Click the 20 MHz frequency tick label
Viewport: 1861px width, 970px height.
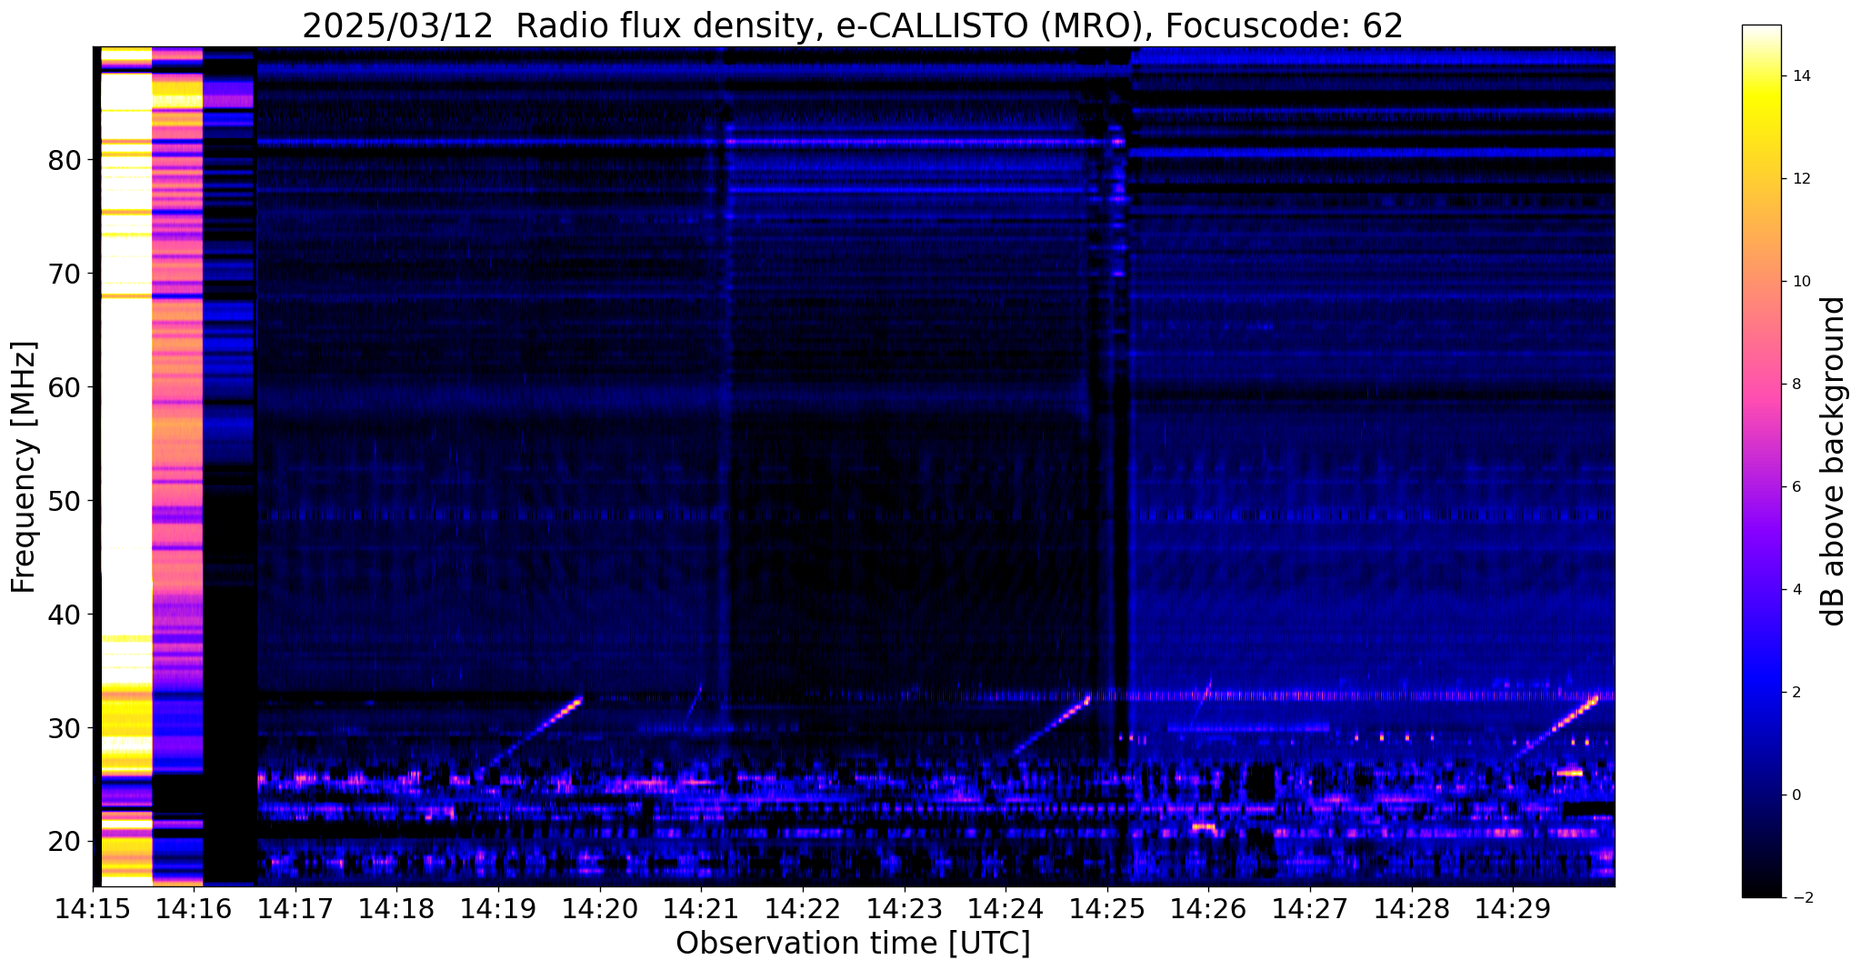coord(65,842)
